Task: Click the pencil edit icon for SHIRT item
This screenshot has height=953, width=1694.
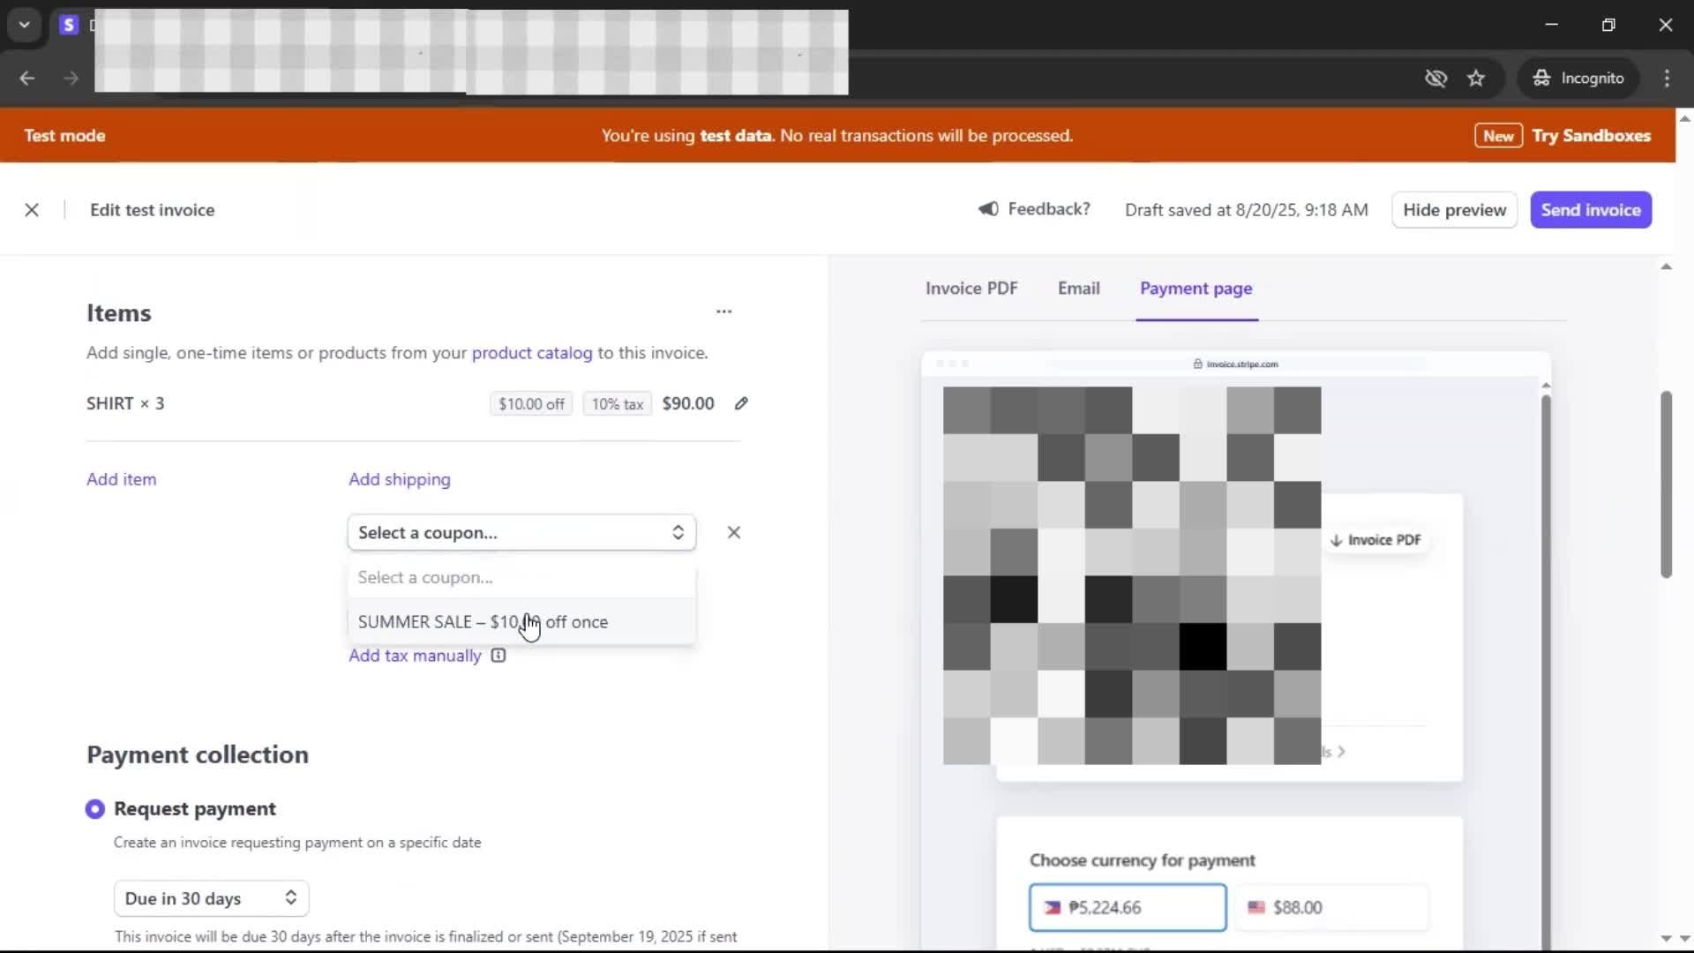Action: pyautogui.click(x=741, y=403)
